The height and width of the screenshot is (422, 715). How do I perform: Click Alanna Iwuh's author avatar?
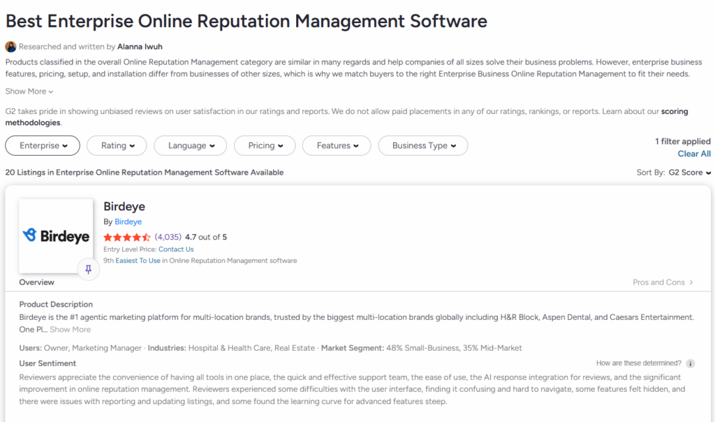[10, 47]
